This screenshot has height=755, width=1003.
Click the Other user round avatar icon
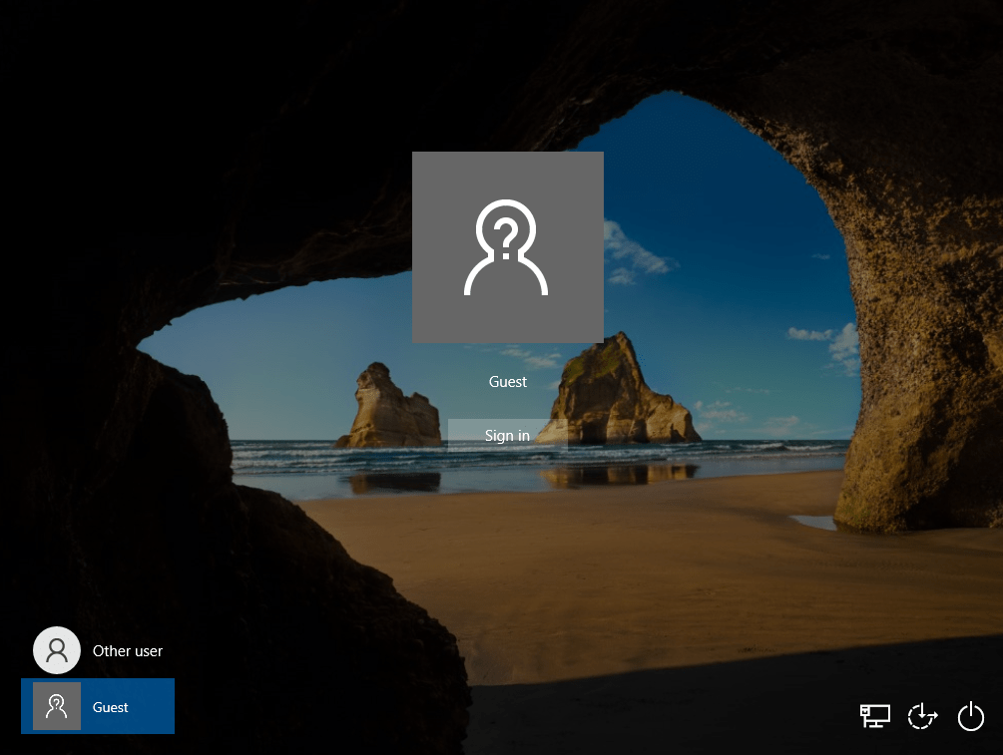click(57, 650)
